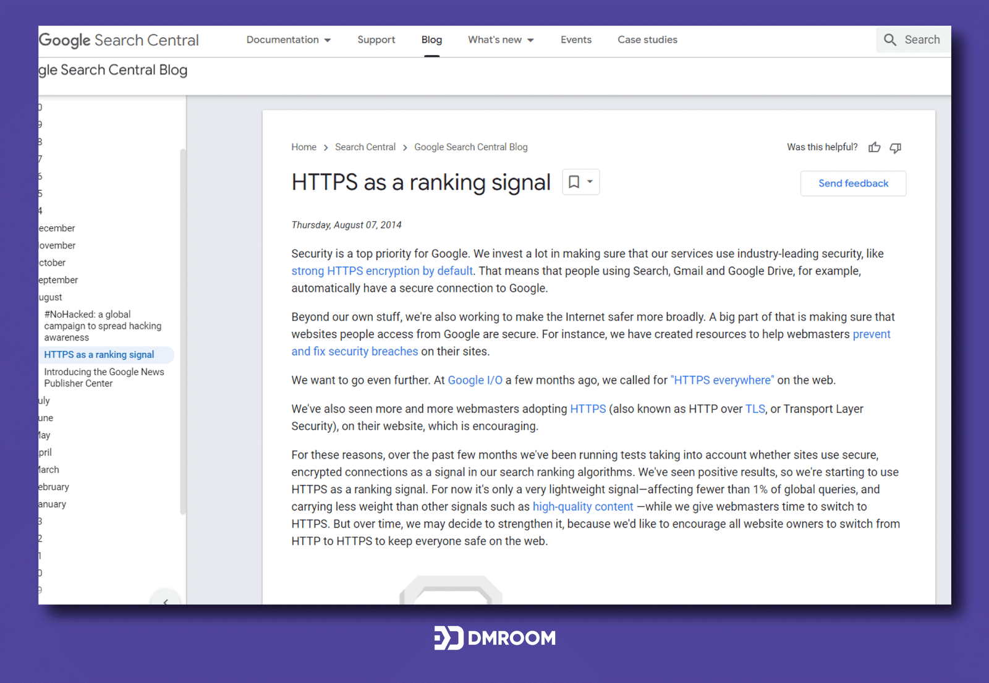Click the search magnifier icon
989x683 pixels.
click(x=890, y=40)
